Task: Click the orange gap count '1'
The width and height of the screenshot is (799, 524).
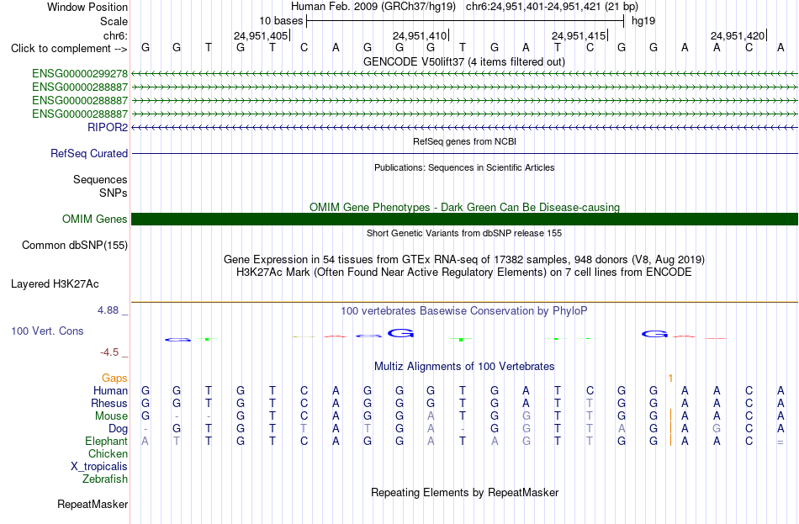Action: 670,378
